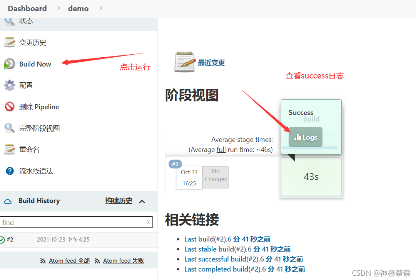The height and width of the screenshot is (280, 416).
Task: Open build #2 link in history
Action: 10,240
